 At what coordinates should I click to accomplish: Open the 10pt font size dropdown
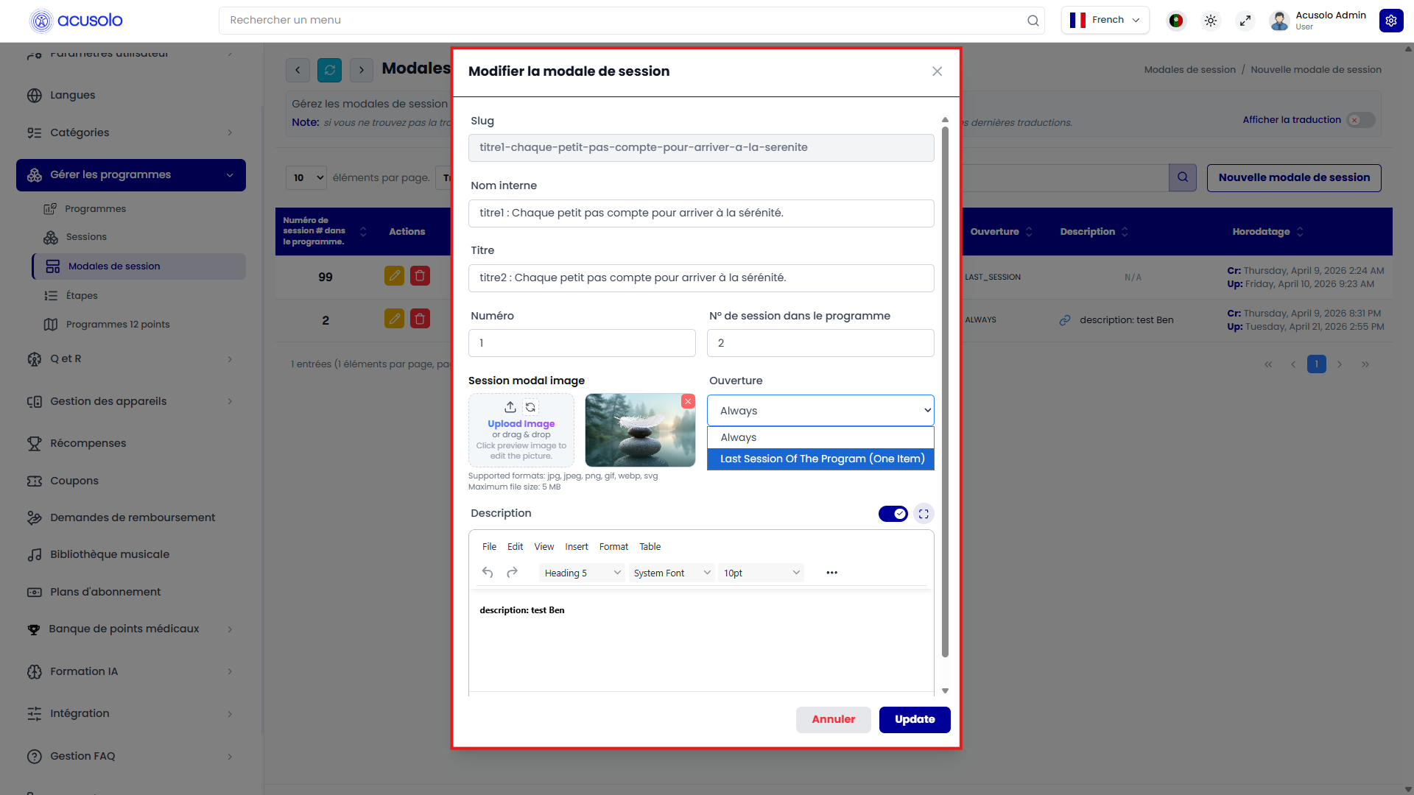(761, 573)
